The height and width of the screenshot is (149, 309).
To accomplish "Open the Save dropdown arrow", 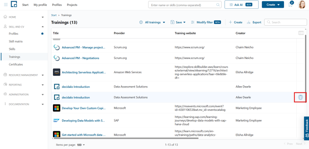I will [185, 22].
